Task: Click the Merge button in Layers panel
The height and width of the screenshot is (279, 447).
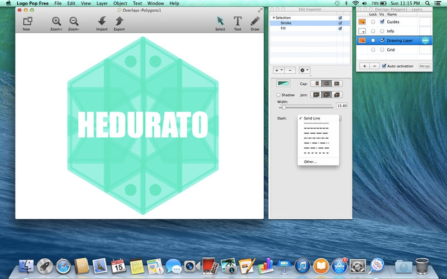Action: click(425, 66)
